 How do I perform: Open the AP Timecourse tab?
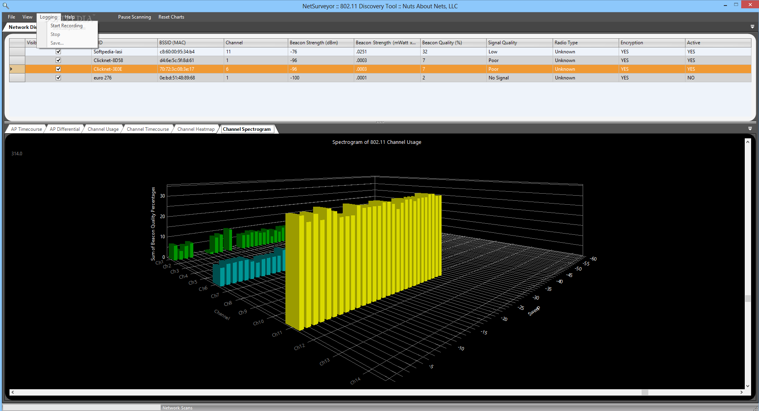26,129
